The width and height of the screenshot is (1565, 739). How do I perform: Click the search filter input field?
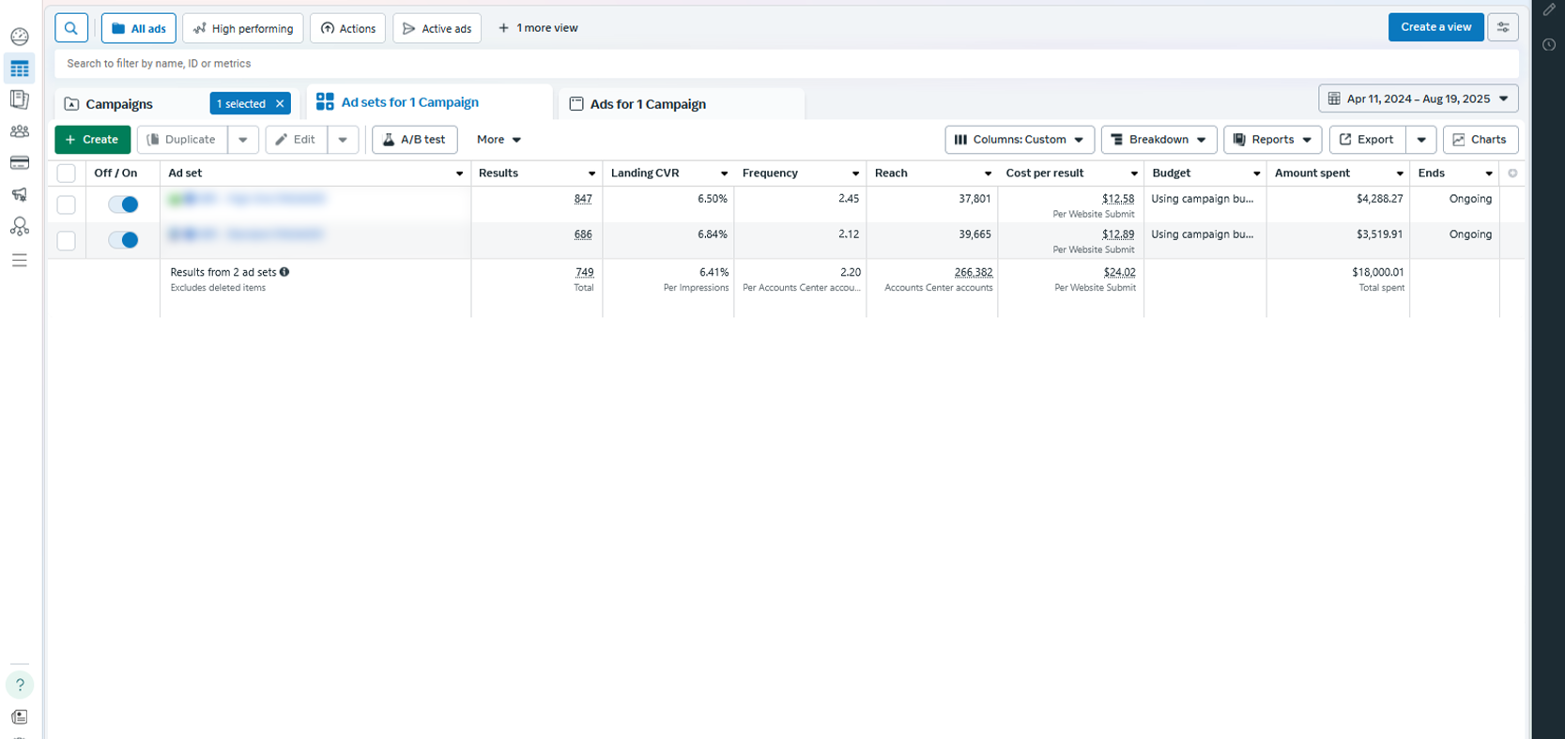tap(787, 64)
